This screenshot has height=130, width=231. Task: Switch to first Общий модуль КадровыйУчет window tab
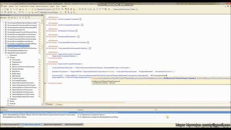click(52, 125)
